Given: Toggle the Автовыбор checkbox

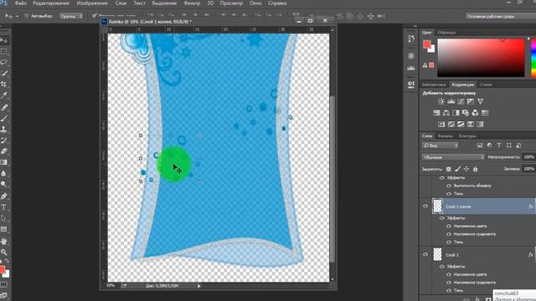Looking at the screenshot, I should pos(27,16).
